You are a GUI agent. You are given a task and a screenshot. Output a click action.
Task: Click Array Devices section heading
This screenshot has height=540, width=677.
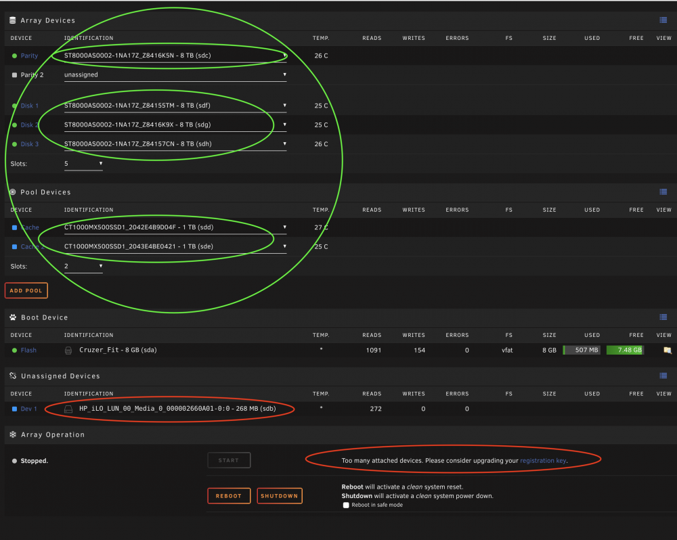(48, 20)
